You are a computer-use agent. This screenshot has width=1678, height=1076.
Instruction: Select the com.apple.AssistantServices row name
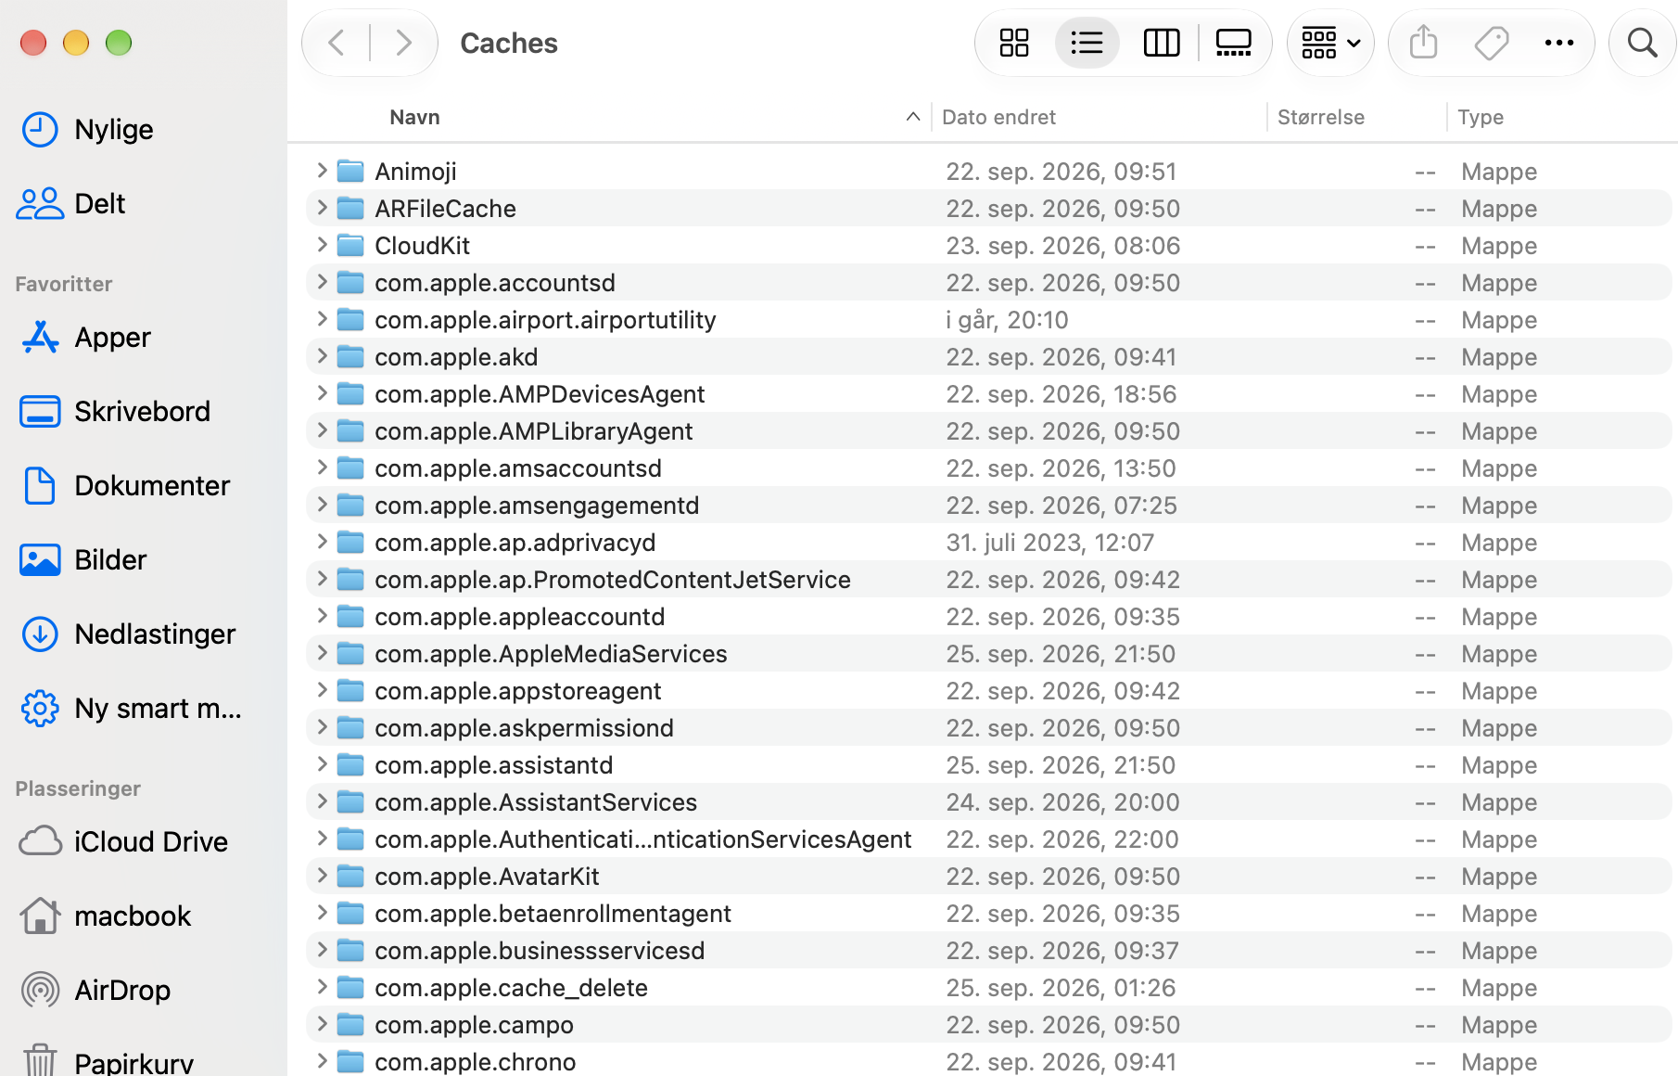pyautogui.click(x=536, y=802)
